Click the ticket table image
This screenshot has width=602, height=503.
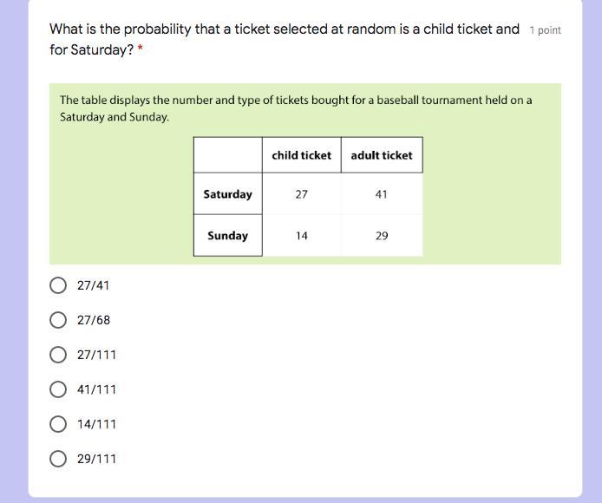coord(305,173)
